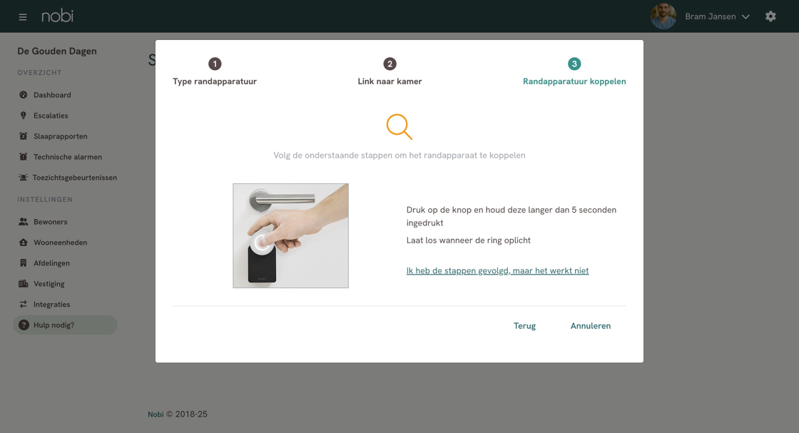Image resolution: width=799 pixels, height=433 pixels.
Task: Click the Terug button
Action: pyautogui.click(x=524, y=326)
